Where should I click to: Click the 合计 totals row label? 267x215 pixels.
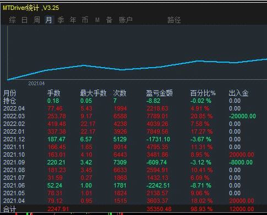pos(10,209)
